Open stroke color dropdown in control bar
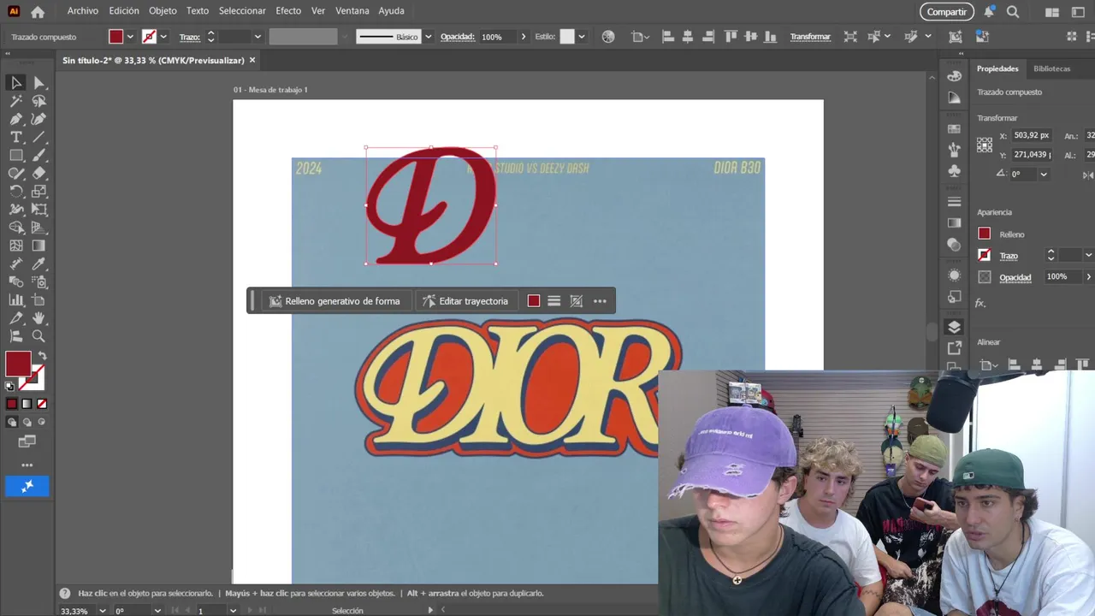Screen dimensions: 1095x616 [163, 37]
